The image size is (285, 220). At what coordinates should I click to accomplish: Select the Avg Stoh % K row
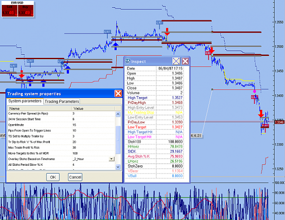pos(155,156)
